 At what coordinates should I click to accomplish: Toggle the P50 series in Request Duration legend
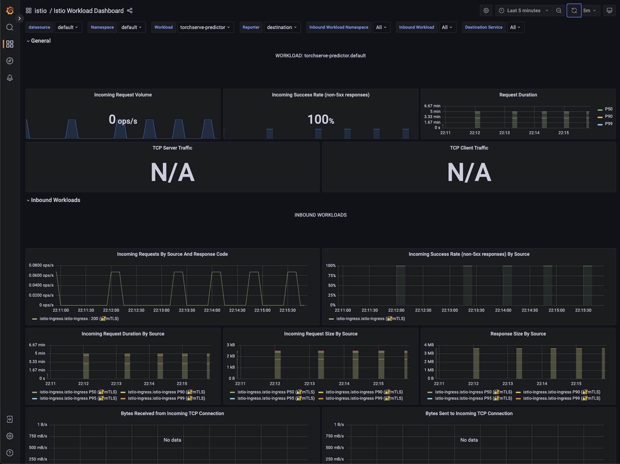pyautogui.click(x=608, y=109)
